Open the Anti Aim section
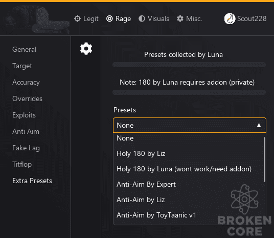Screen dimensions: 274x238 (26, 131)
